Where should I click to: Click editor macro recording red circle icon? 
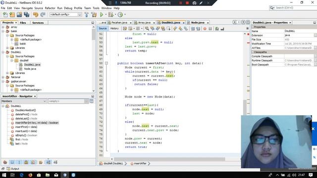pyautogui.click(x=205, y=29)
